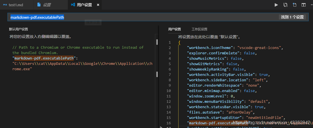Viewport: 313px width, 128px height.
Task: Select the 用户设置 scope tab
Action: [175, 29]
